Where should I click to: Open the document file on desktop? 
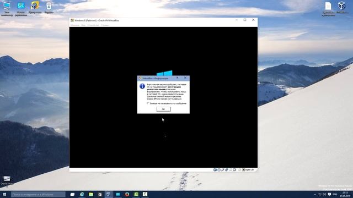pyautogui.click(x=328, y=9)
